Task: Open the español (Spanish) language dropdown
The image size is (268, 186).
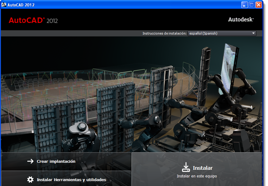Action: coord(222,33)
